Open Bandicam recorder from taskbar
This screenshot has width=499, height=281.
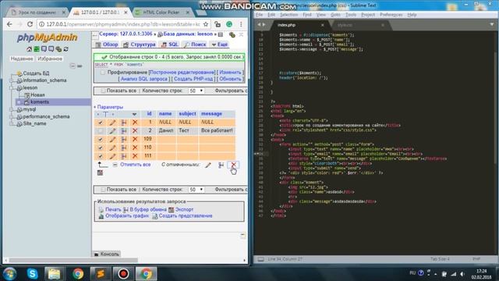(x=123, y=274)
